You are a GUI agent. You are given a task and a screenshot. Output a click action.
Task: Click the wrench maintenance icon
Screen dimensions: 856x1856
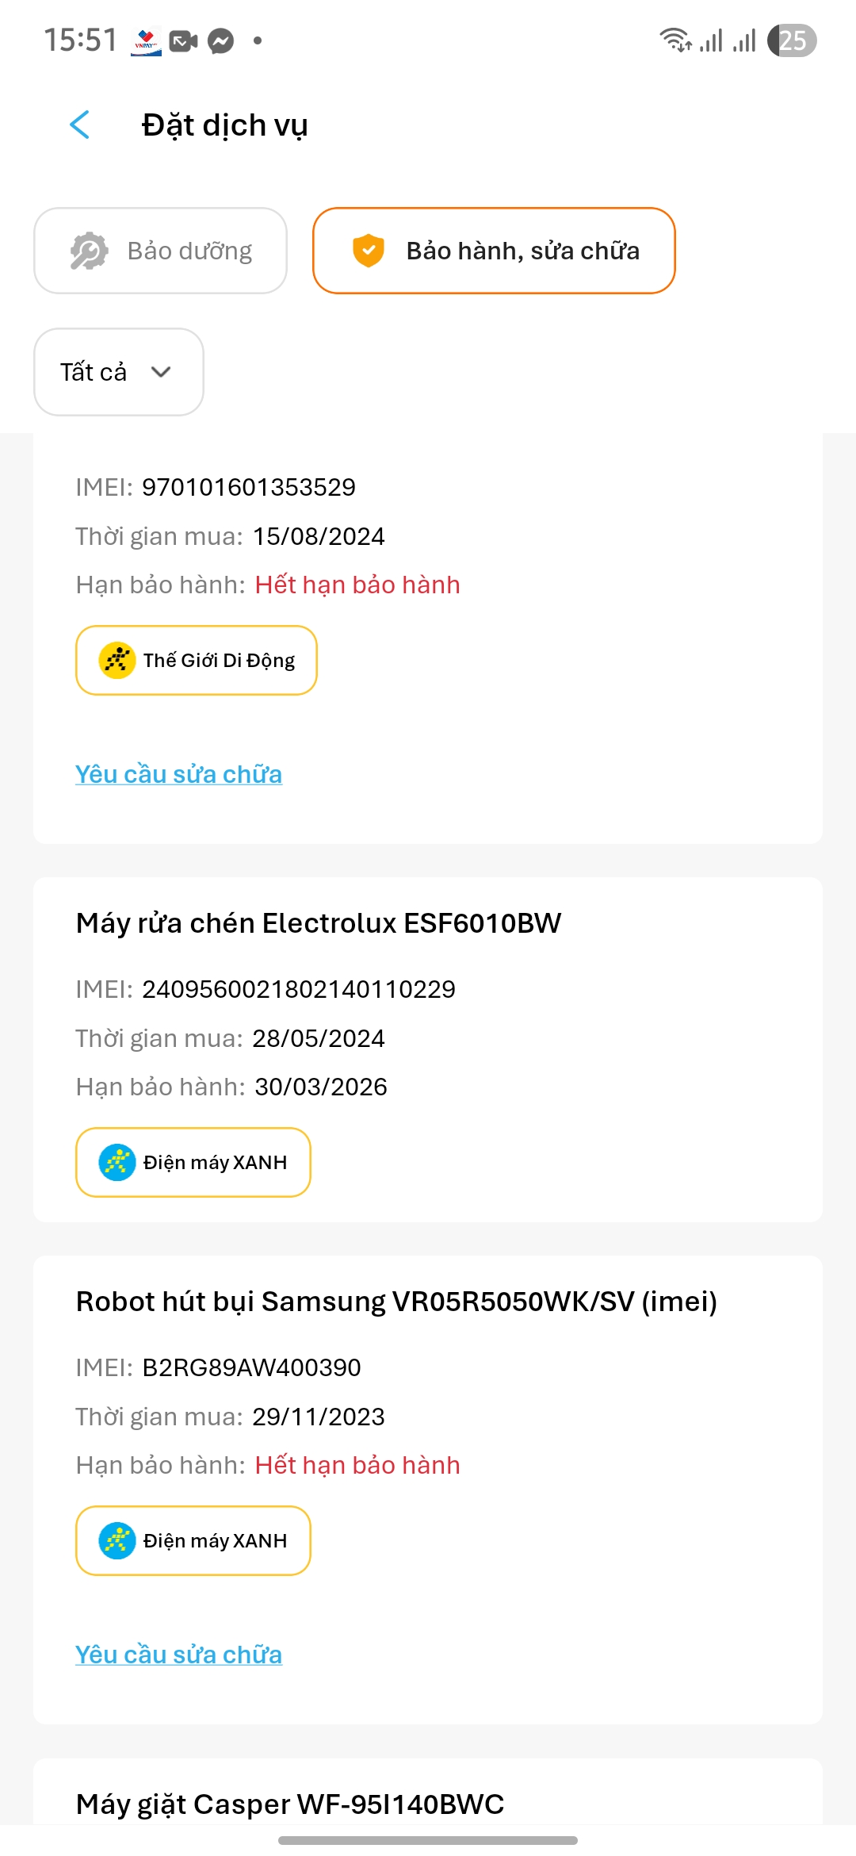89,251
